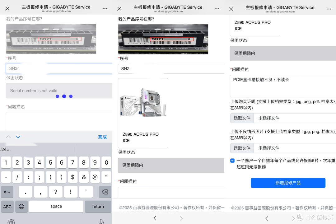The width and height of the screenshot is (336, 224).
Task: Close the right Gigabyte Service page
Action: coord(231,9)
